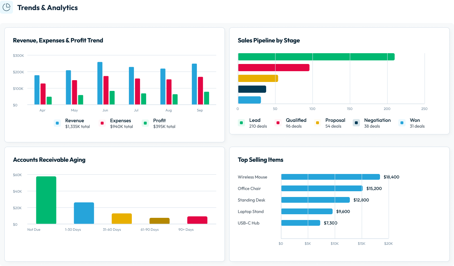Click the yellow Proposal legend swatch
The height and width of the screenshot is (266, 454).
pos(318,123)
